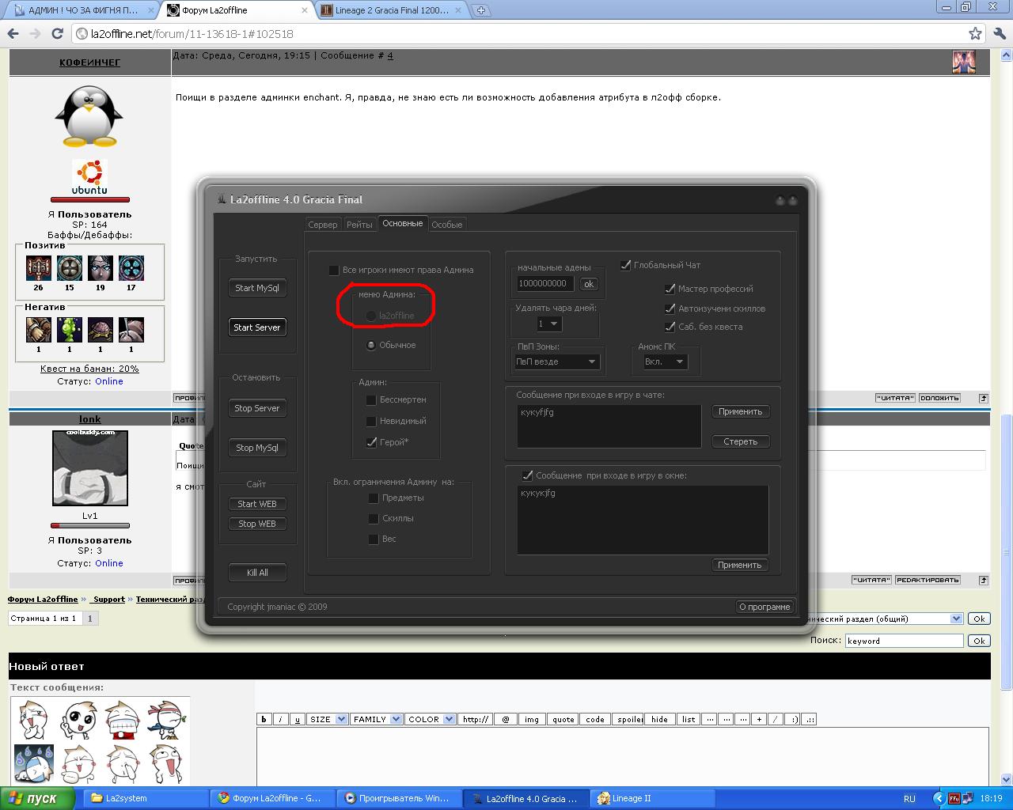
Task: Click the 'Start MySql' button
Action: click(256, 288)
